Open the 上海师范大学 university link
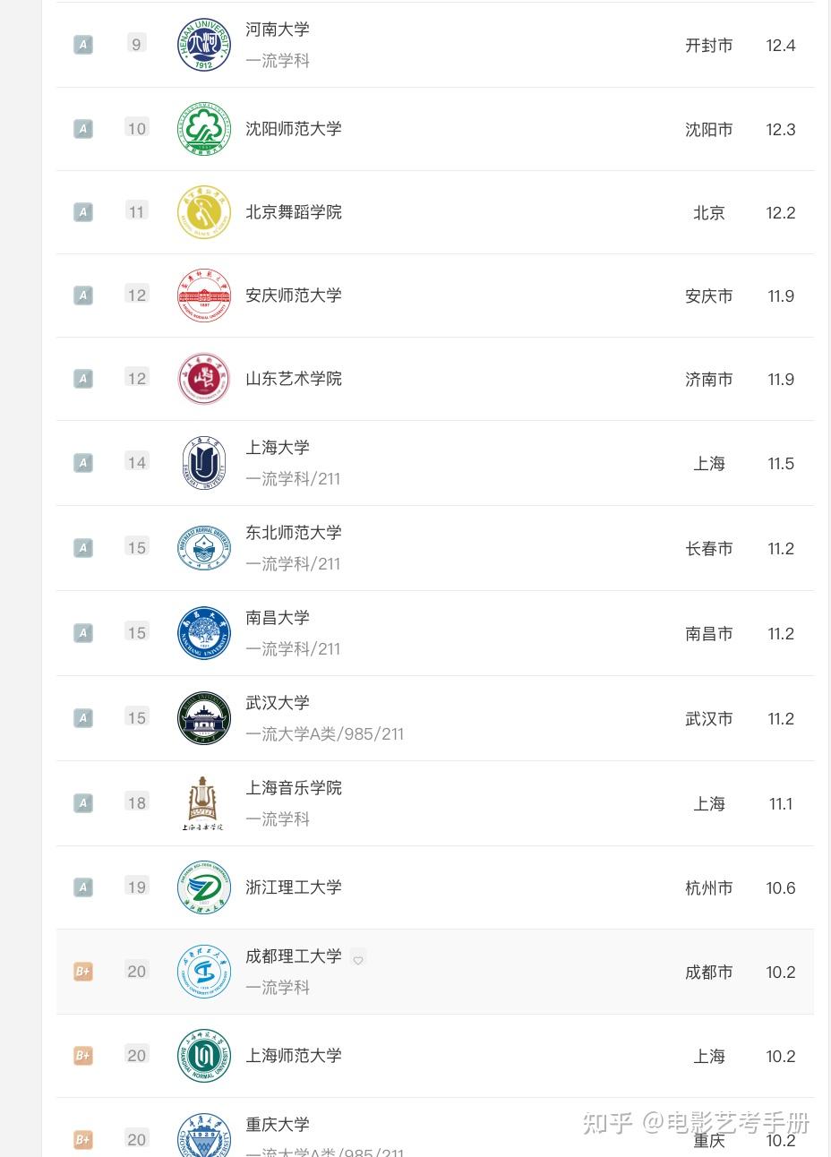The height and width of the screenshot is (1157, 831). click(294, 1056)
